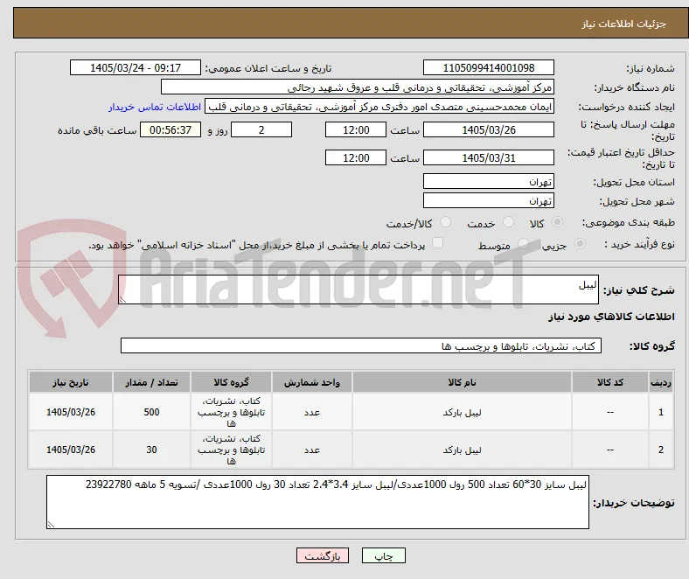Click the چاپ print button
The width and height of the screenshot is (689, 579).
(384, 555)
